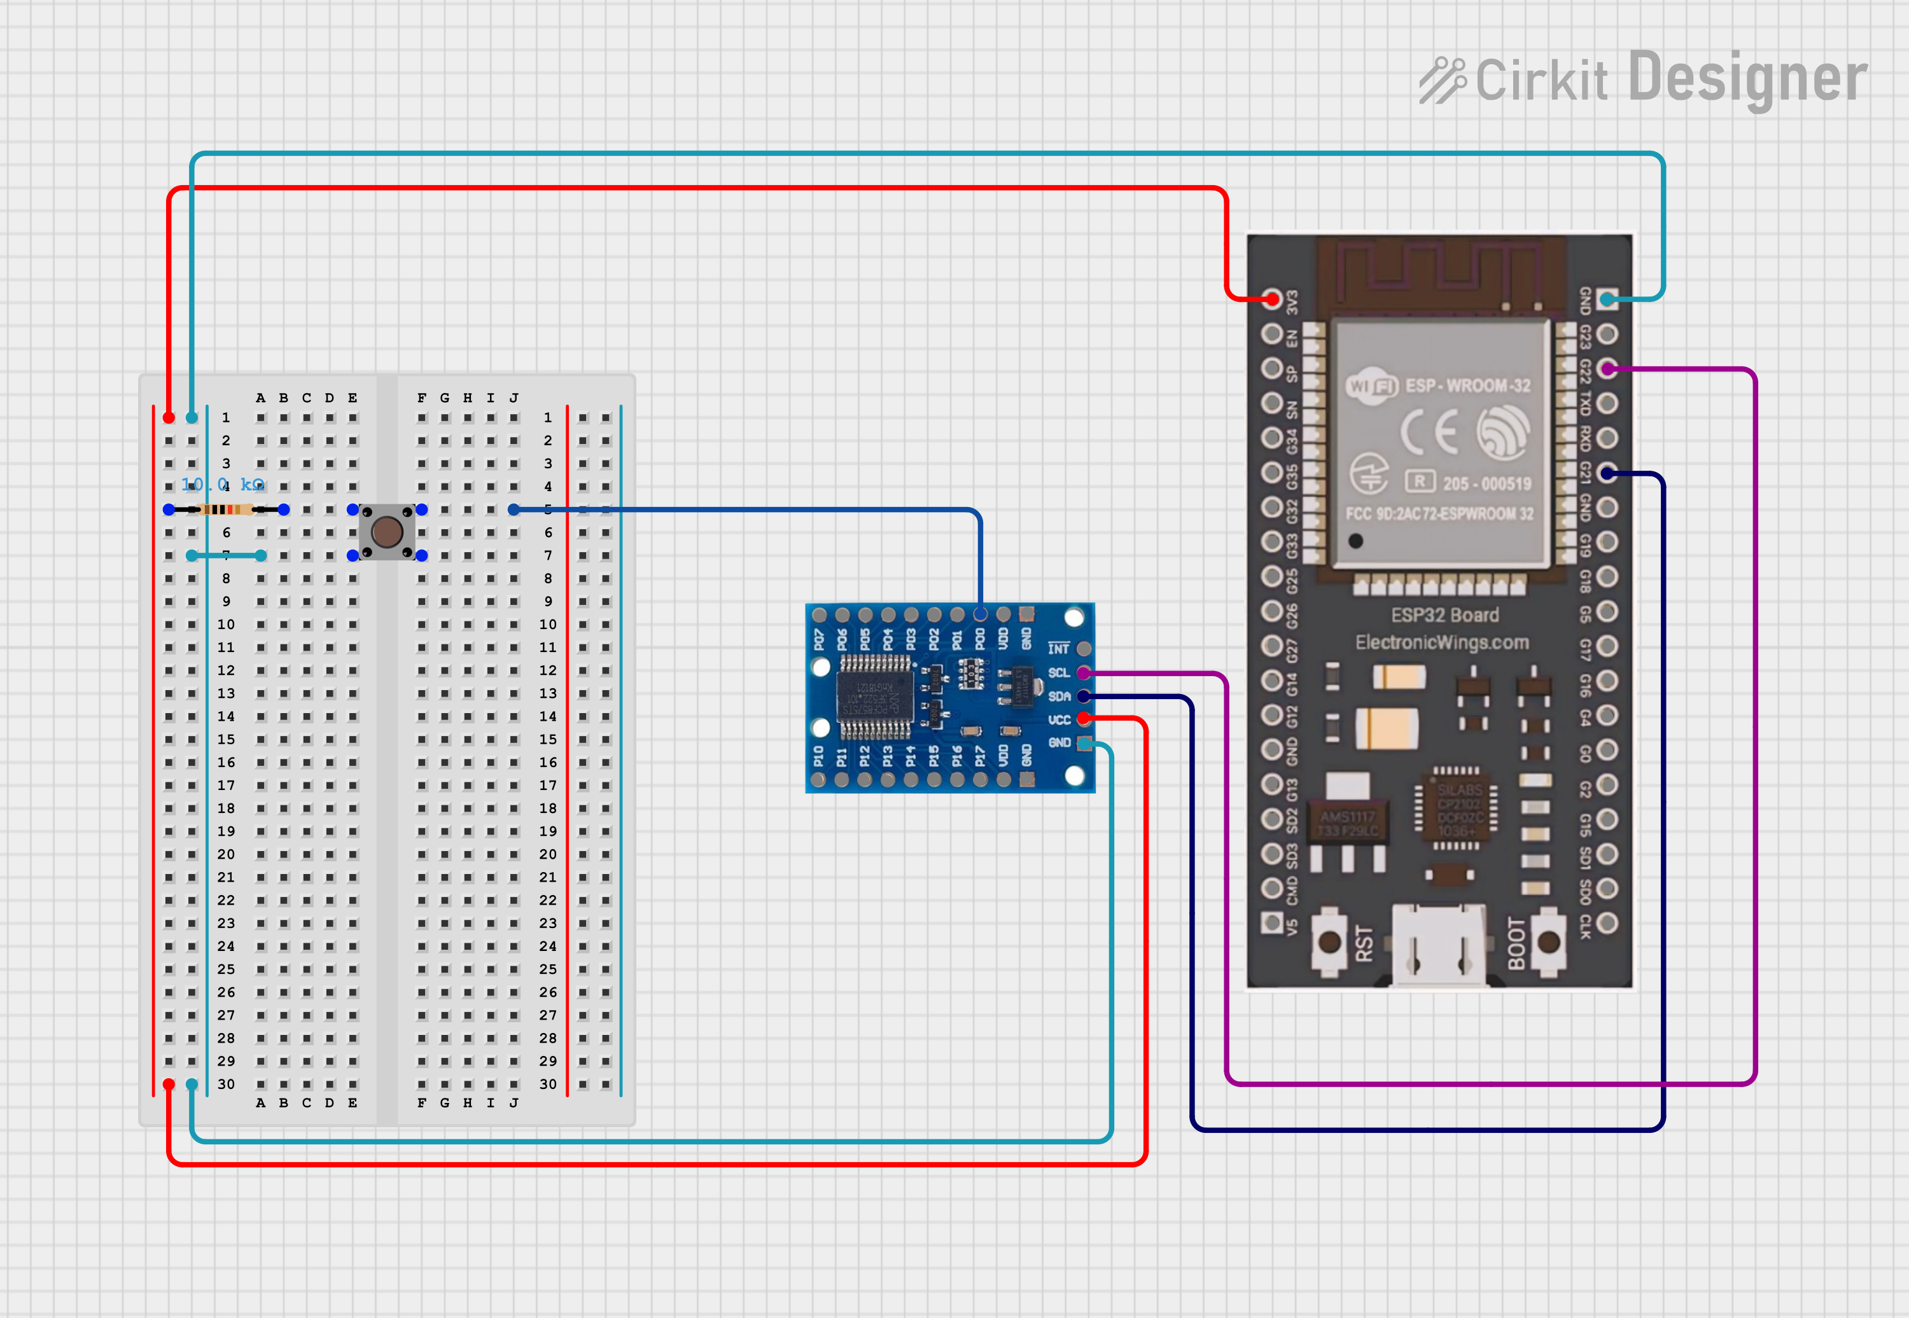Click the P10 pin on the expander module

[x=818, y=780]
